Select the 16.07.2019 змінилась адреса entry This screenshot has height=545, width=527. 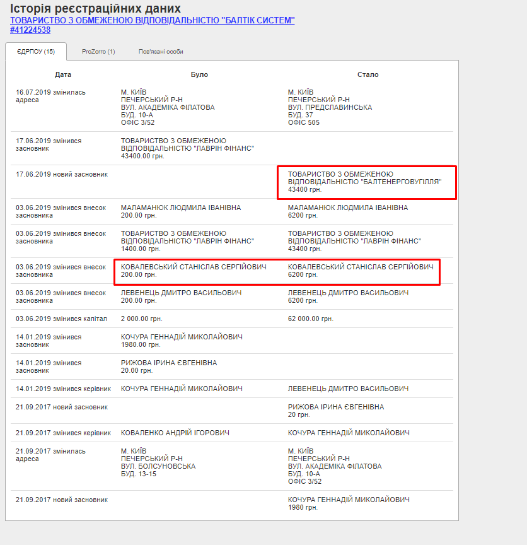(50, 96)
